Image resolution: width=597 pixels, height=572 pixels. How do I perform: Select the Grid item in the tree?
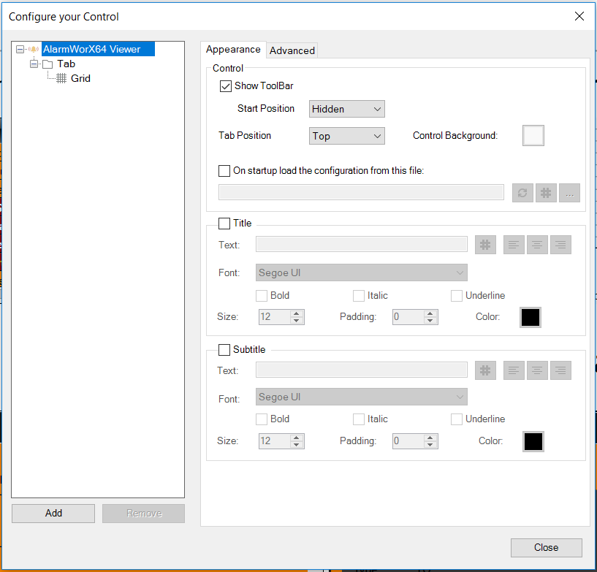click(x=80, y=78)
